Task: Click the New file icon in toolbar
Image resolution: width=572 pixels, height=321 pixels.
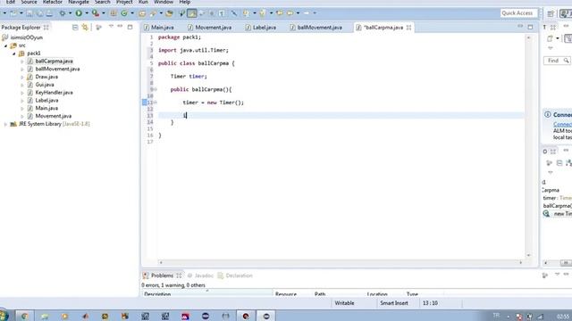Action: pos(13,13)
